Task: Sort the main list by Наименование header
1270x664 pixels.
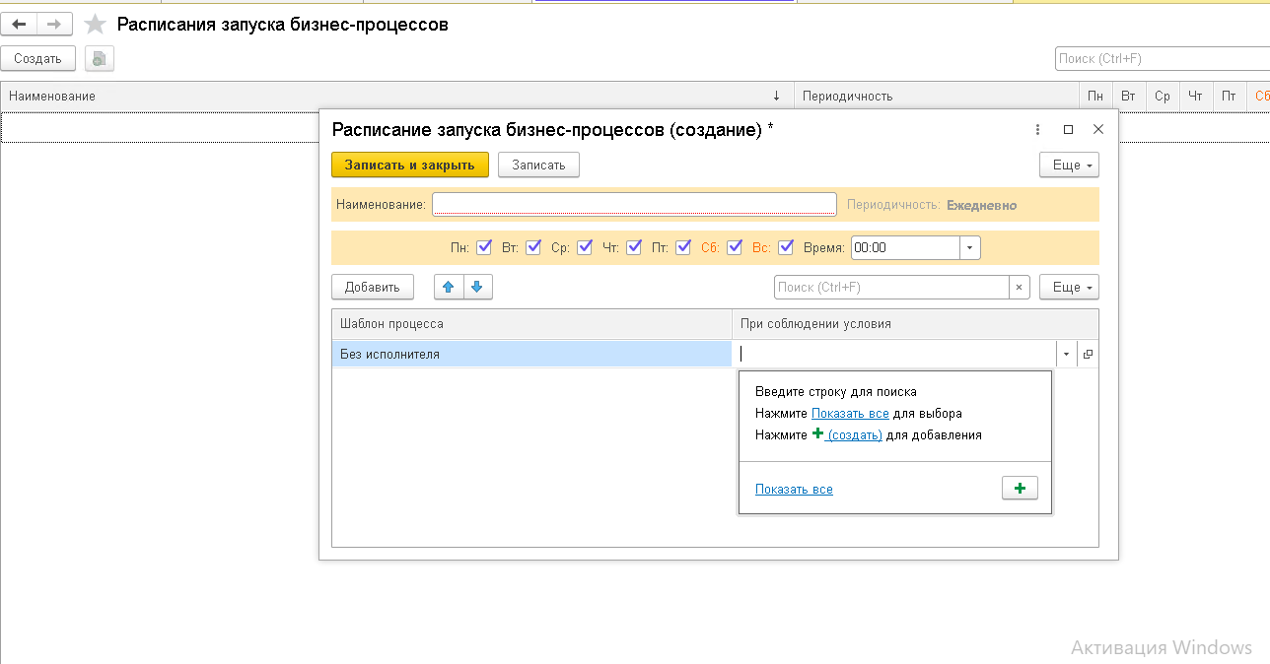Action: 396,97
